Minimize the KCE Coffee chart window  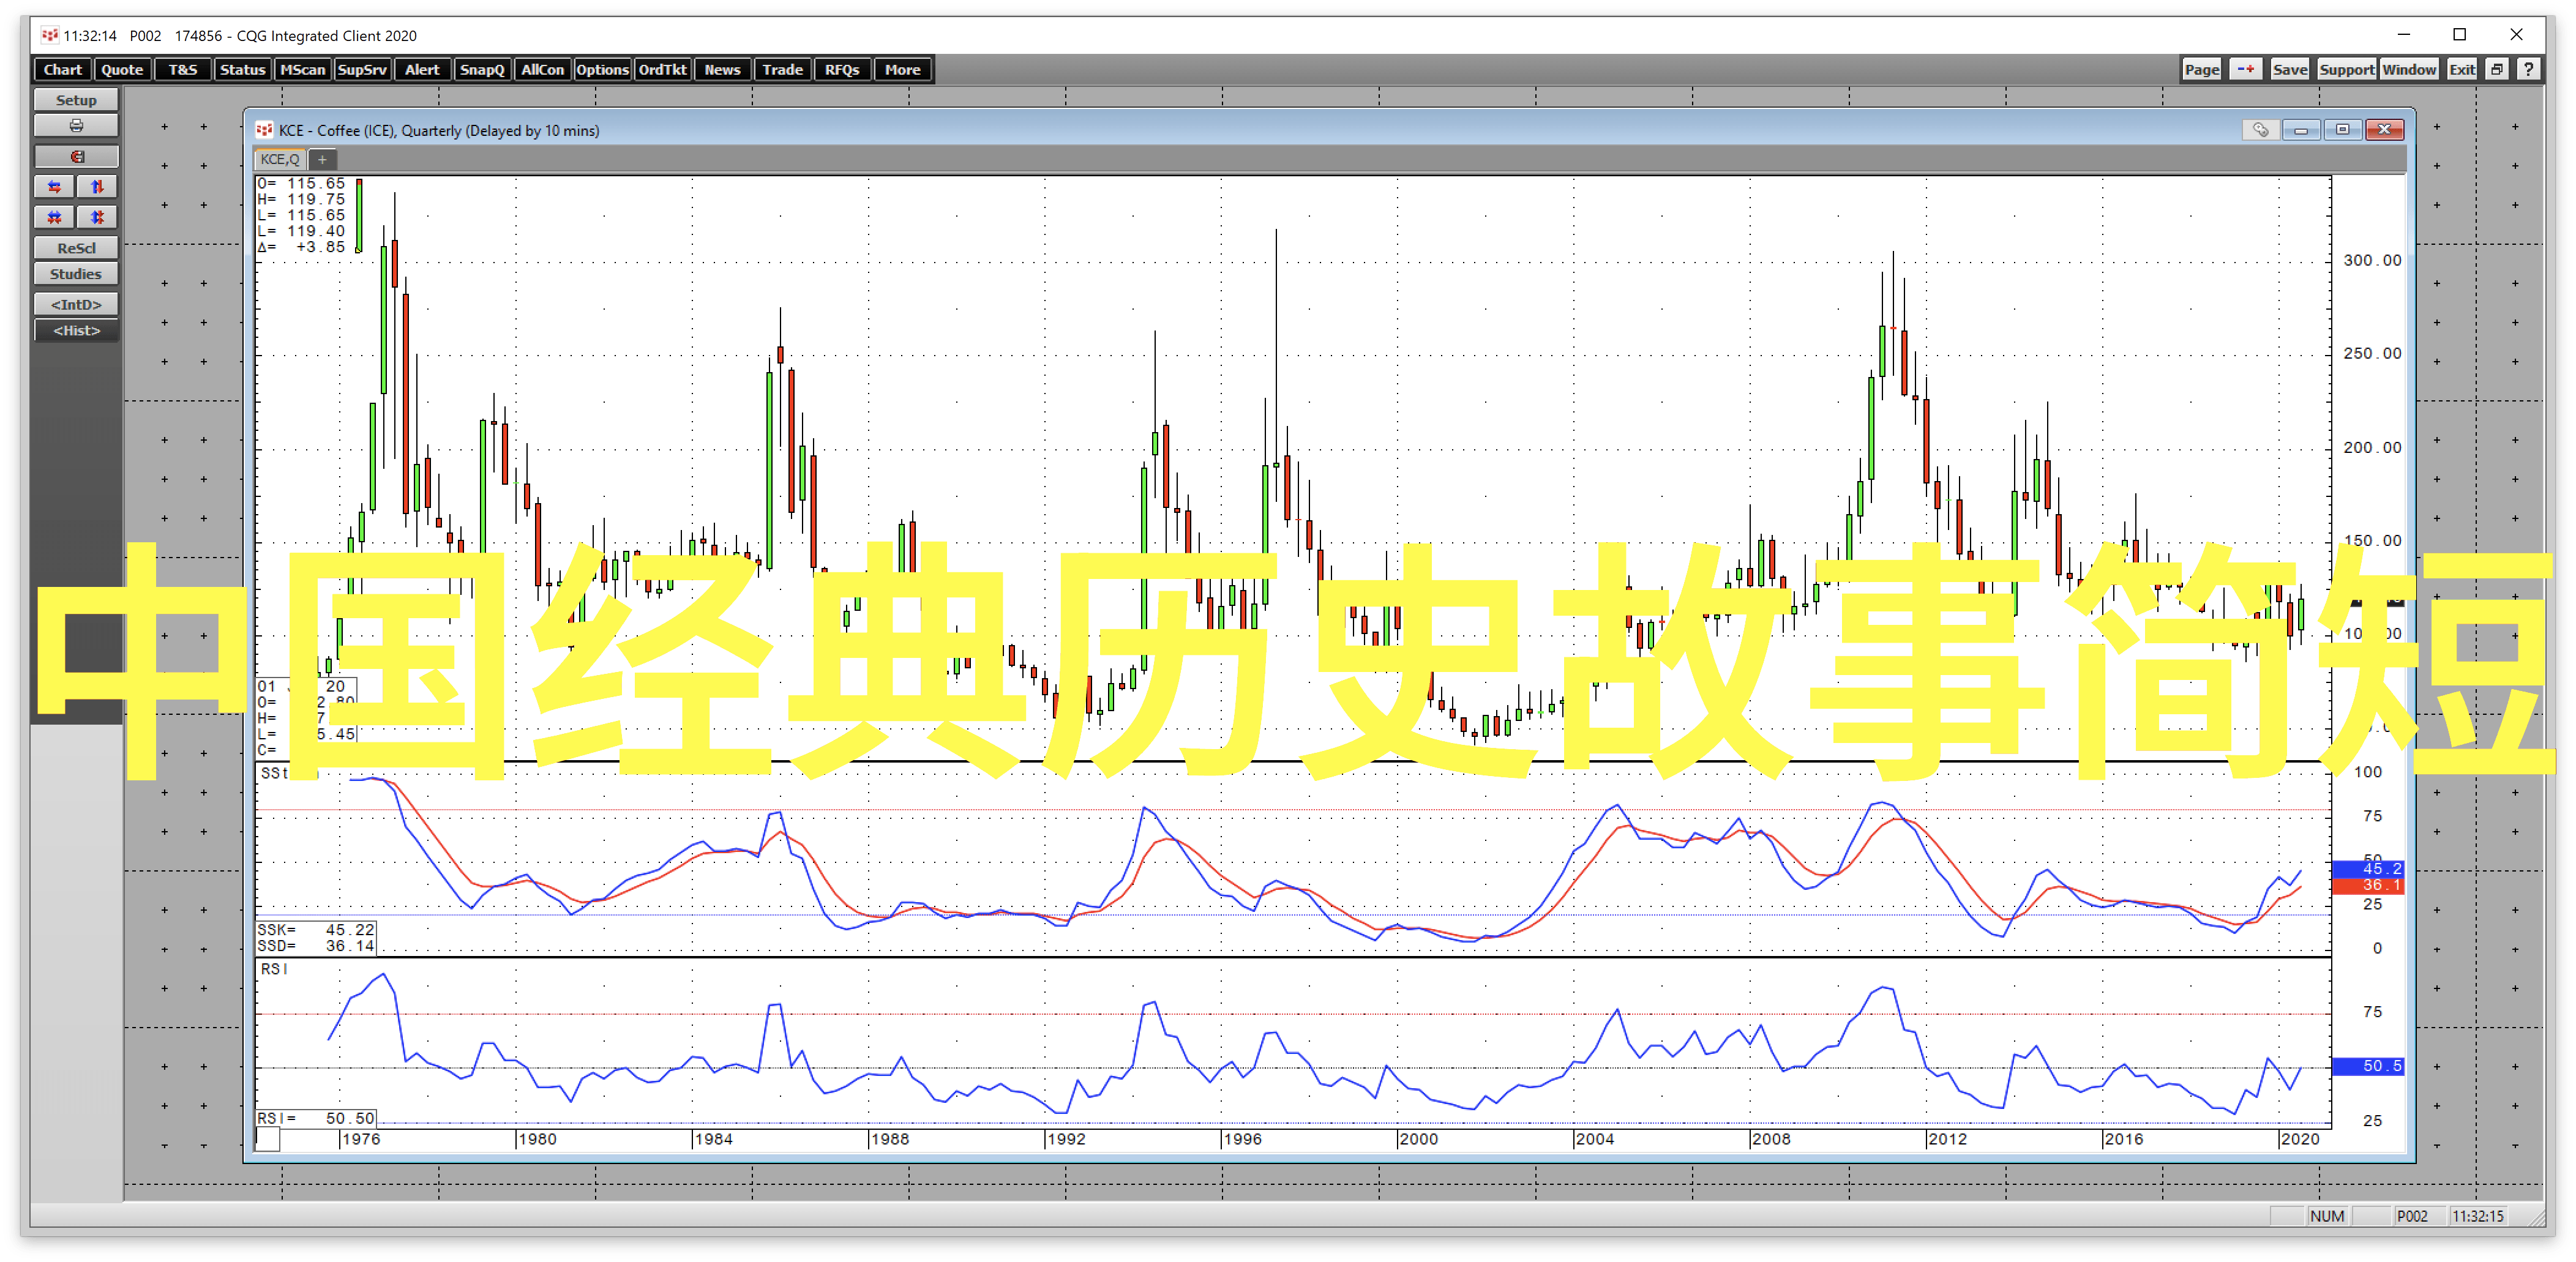(x=2301, y=130)
